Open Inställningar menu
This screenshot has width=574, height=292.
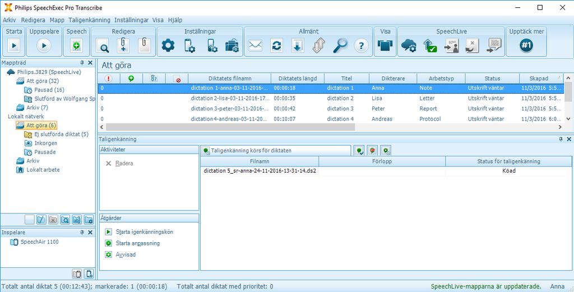[x=131, y=20]
